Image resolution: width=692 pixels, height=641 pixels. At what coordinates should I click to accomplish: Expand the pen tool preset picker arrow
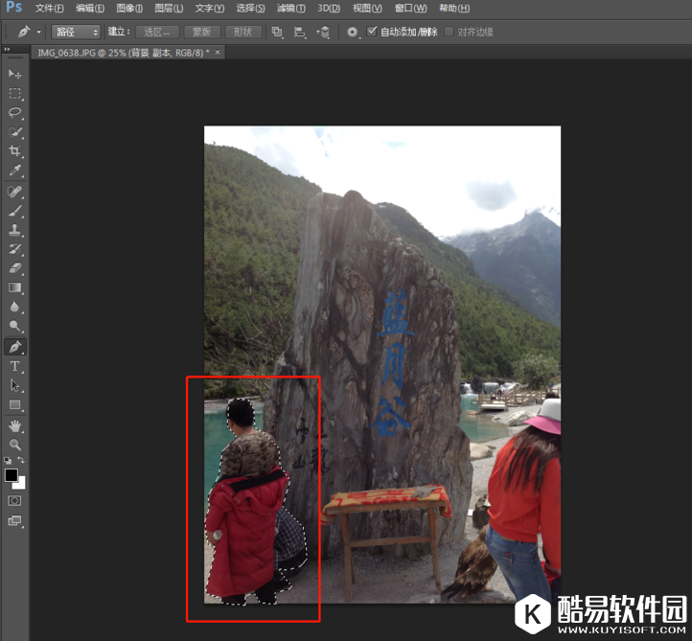(x=38, y=32)
